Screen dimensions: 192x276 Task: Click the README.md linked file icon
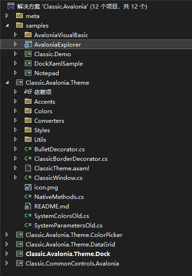tap(28, 207)
